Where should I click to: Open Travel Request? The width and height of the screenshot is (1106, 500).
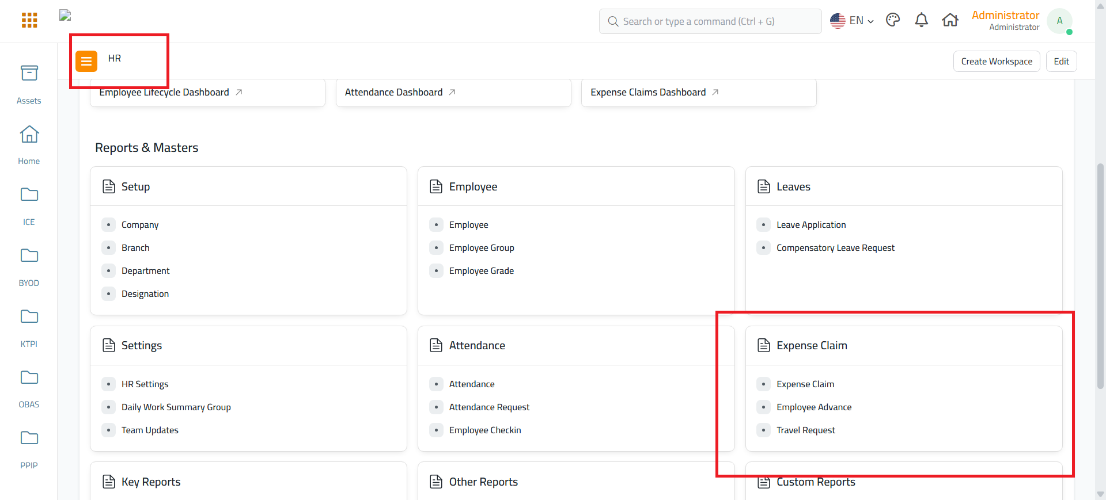pyautogui.click(x=806, y=430)
